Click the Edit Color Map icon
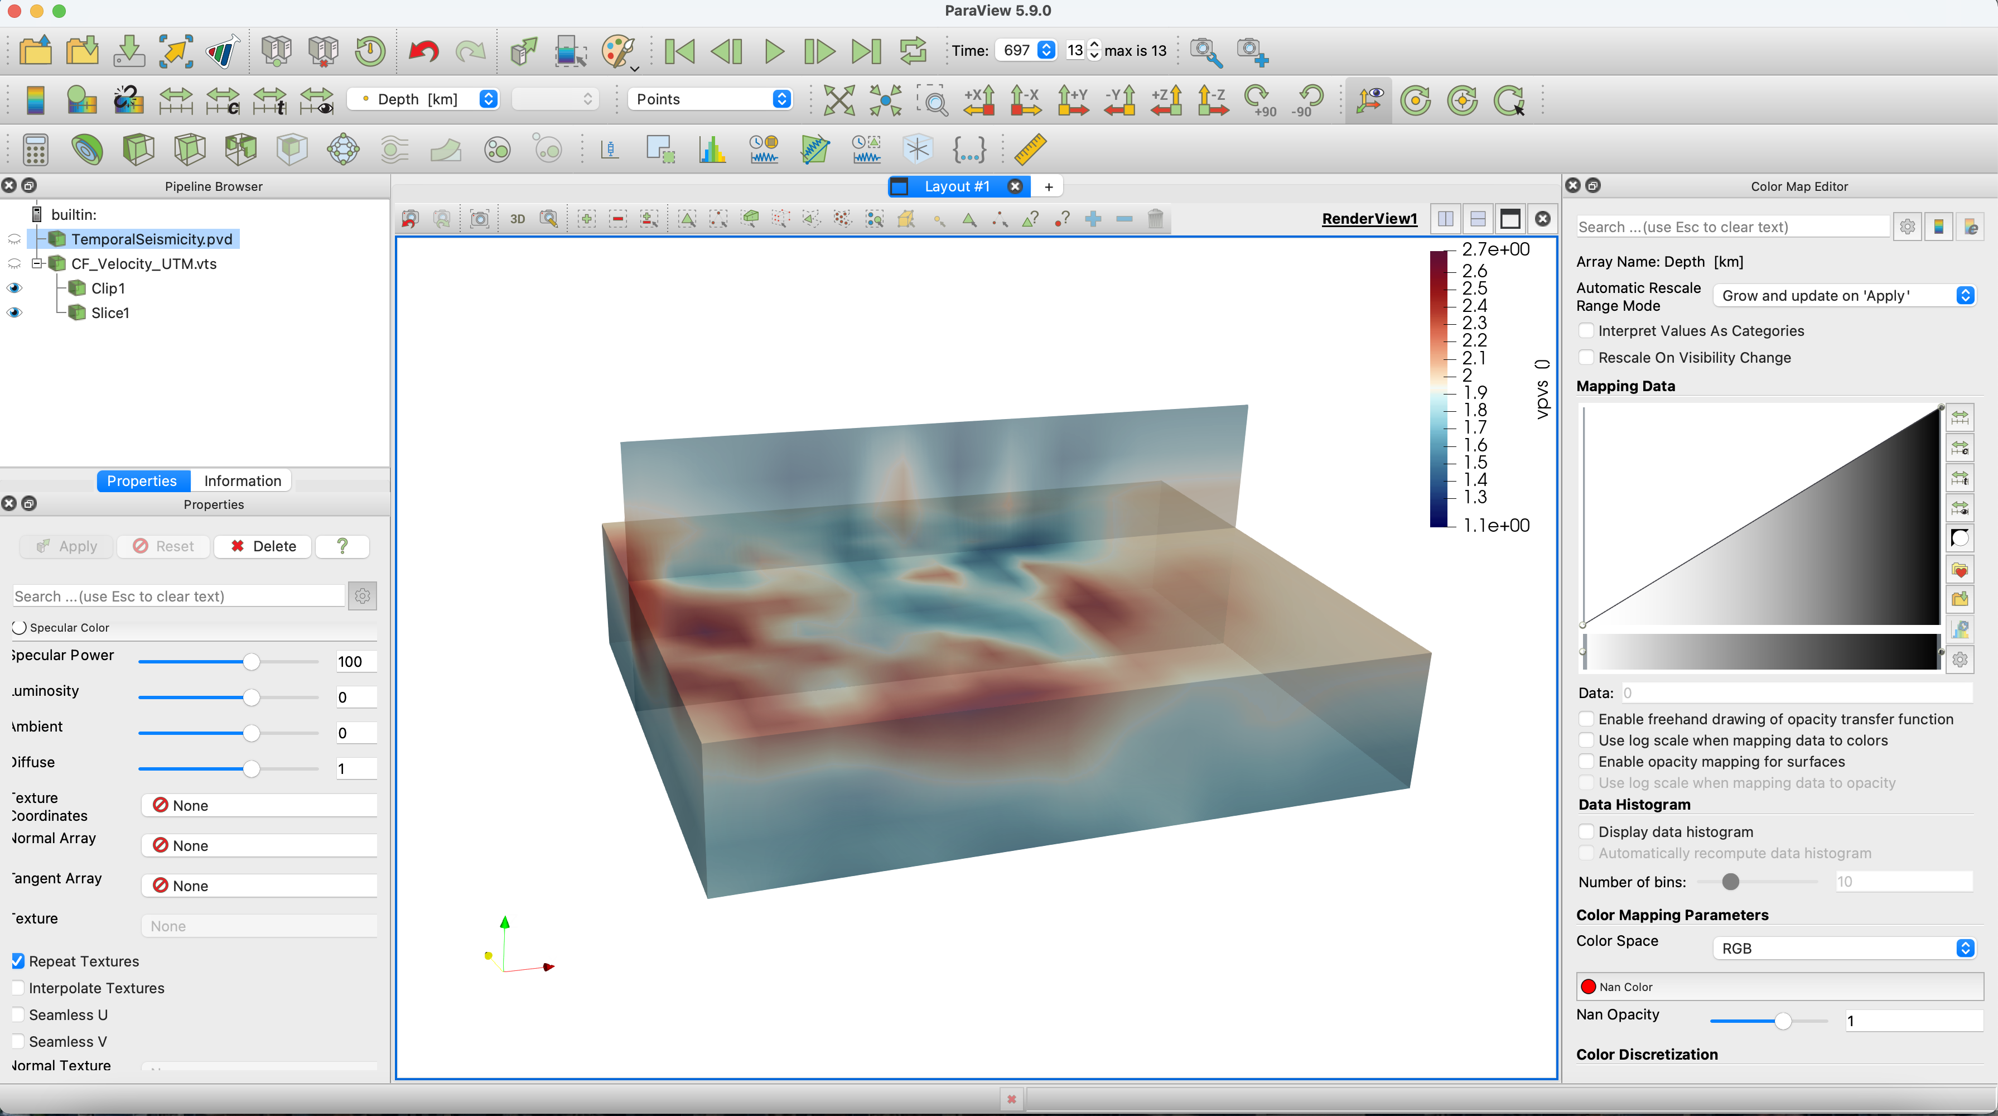This screenshot has width=1998, height=1116. [81, 100]
